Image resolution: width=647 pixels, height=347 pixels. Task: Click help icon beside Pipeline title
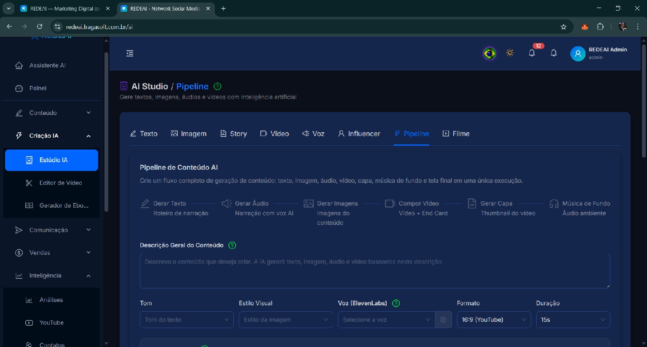(x=217, y=86)
